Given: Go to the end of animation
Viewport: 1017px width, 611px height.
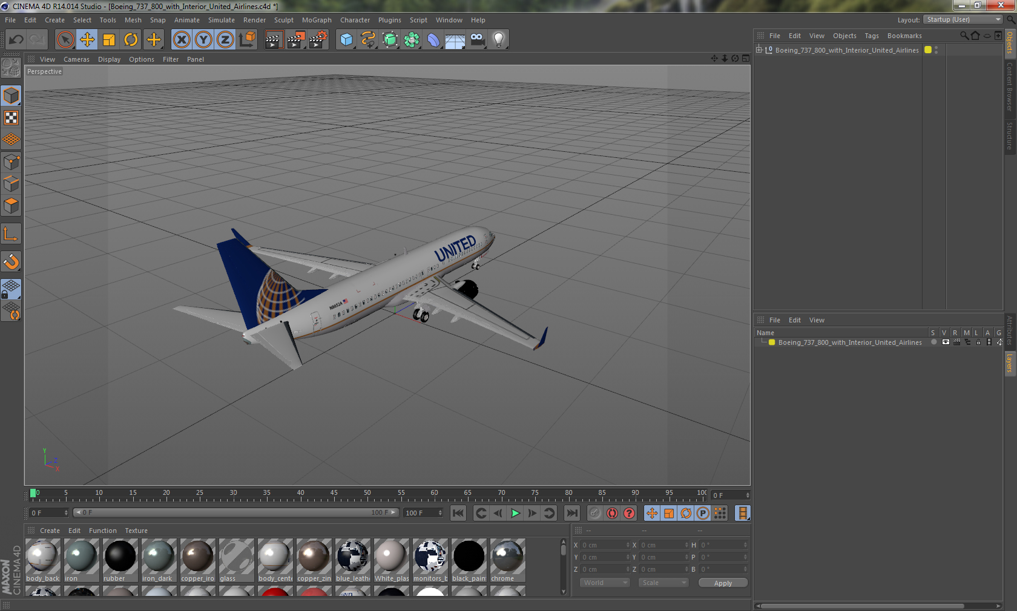Looking at the screenshot, I should tap(571, 513).
